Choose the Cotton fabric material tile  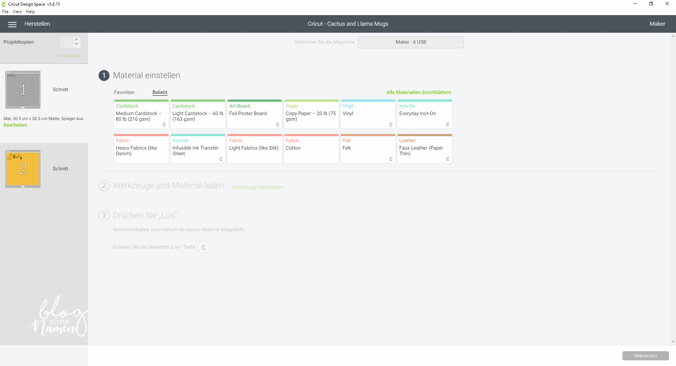coord(311,149)
